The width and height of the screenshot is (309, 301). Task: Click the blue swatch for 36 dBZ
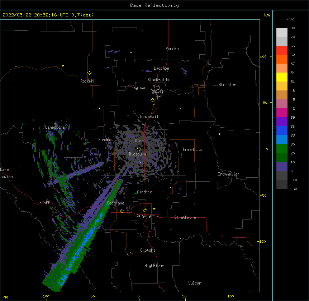[x=282, y=131]
